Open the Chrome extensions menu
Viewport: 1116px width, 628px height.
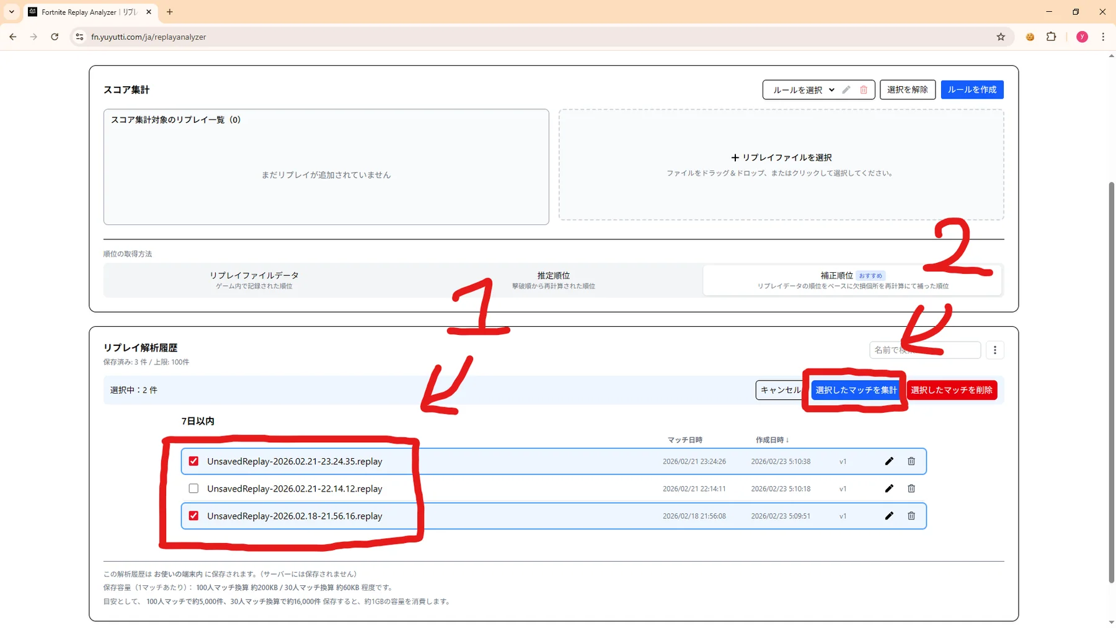[1051, 37]
